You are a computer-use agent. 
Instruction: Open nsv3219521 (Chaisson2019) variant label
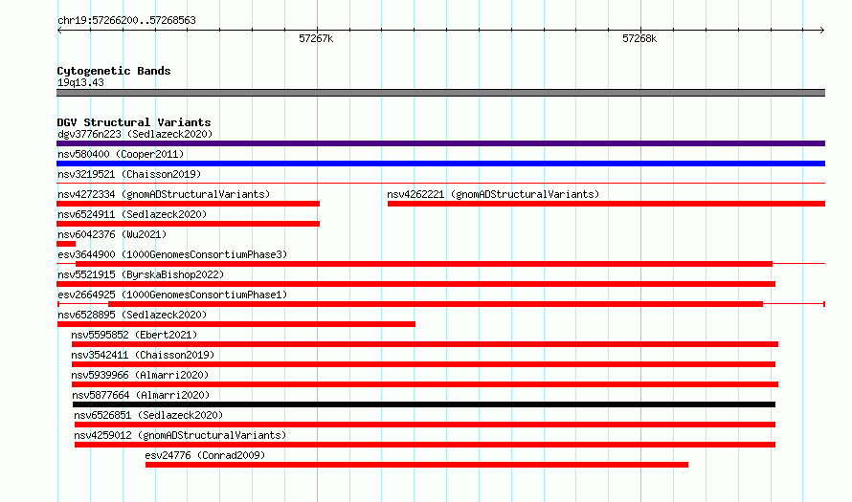tap(129, 174)
